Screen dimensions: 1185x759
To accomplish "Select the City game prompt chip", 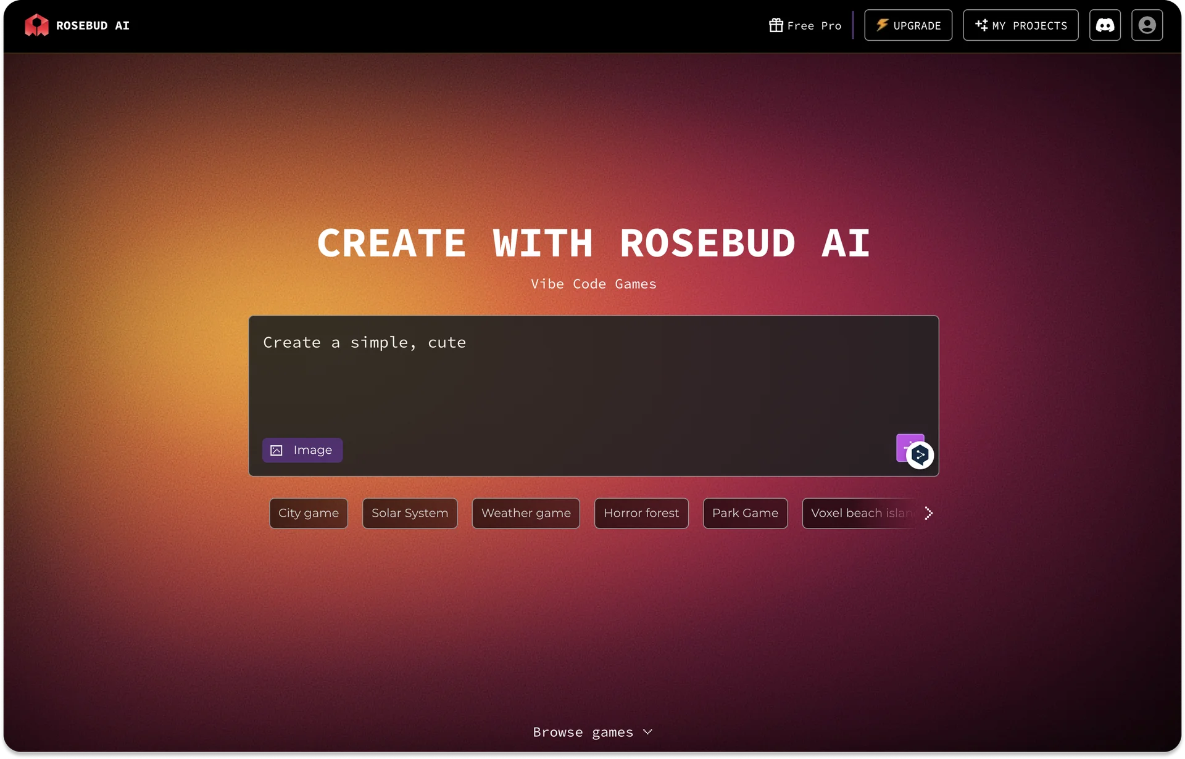I will pos(308,513).
